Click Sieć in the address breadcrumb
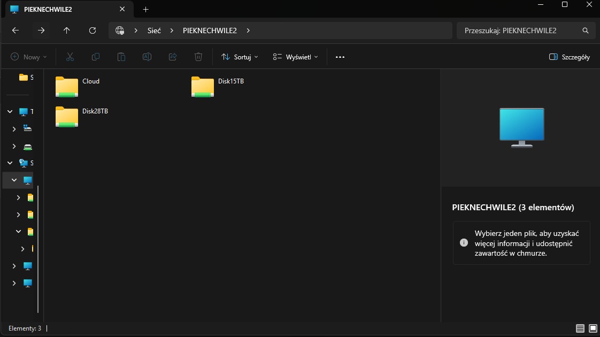 pos(154,30)
